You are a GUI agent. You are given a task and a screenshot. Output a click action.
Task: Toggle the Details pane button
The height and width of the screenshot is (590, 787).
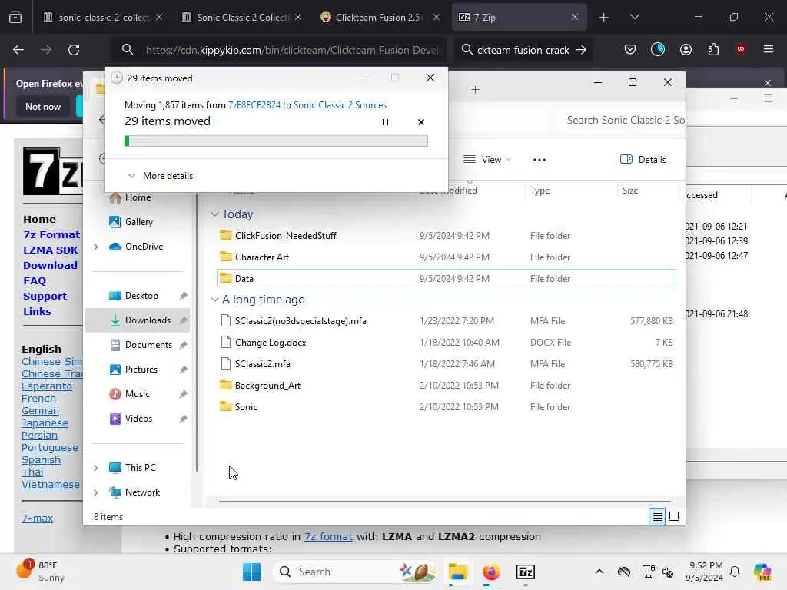[x=643, y=160]
